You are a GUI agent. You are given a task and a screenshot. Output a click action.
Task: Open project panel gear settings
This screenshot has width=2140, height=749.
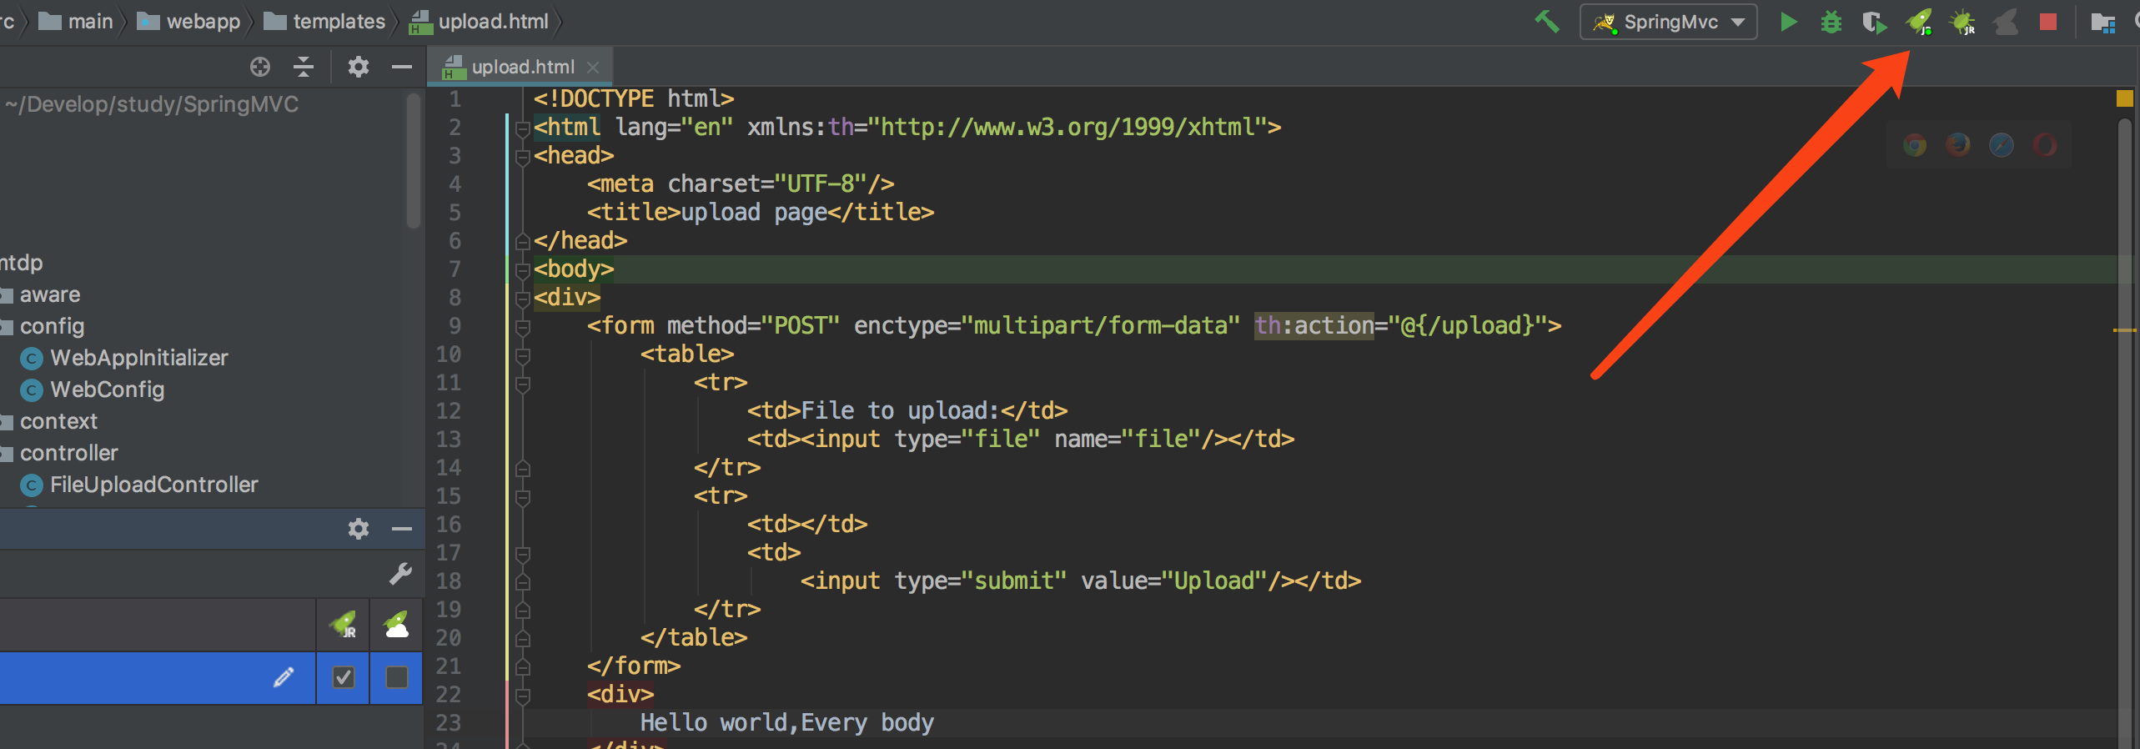tap(358, 67)
